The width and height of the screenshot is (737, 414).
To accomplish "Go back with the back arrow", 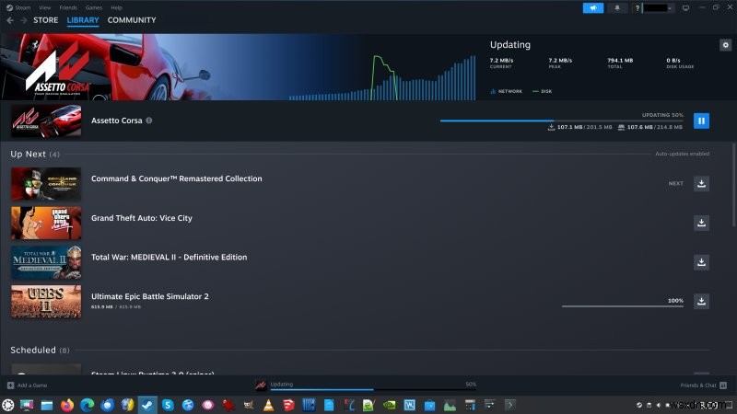I will [10, 20].
